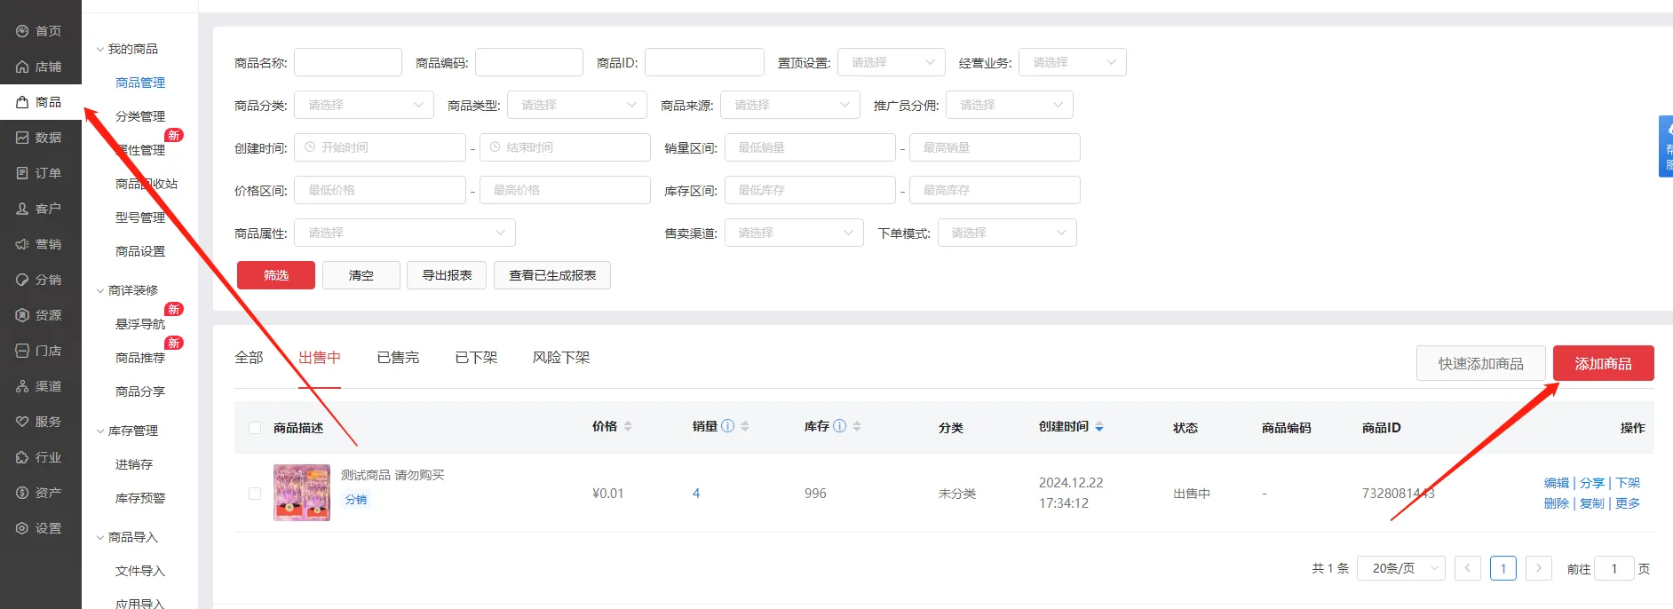This screenshot has height=609, width=1673.
Task: Click the 测试商品 product thumbnail
Action: click(x=302, y=493)
